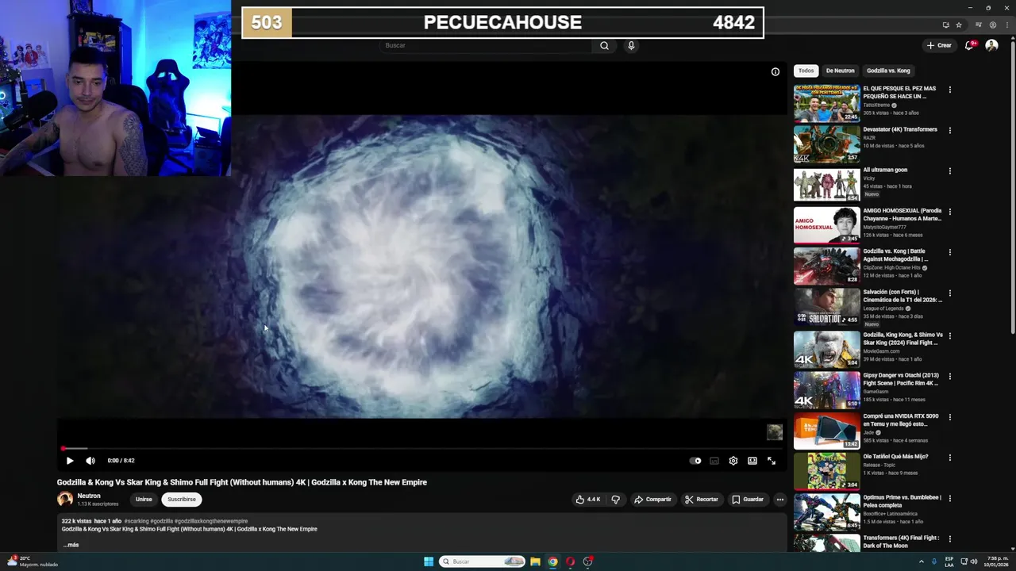Open the taskbar weather widget
This screenshot has width=1016, height=571.
(x=32, y=561)
